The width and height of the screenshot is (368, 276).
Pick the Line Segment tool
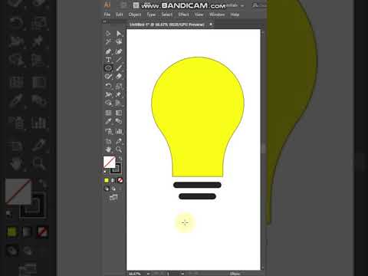(x=119, y=60)
